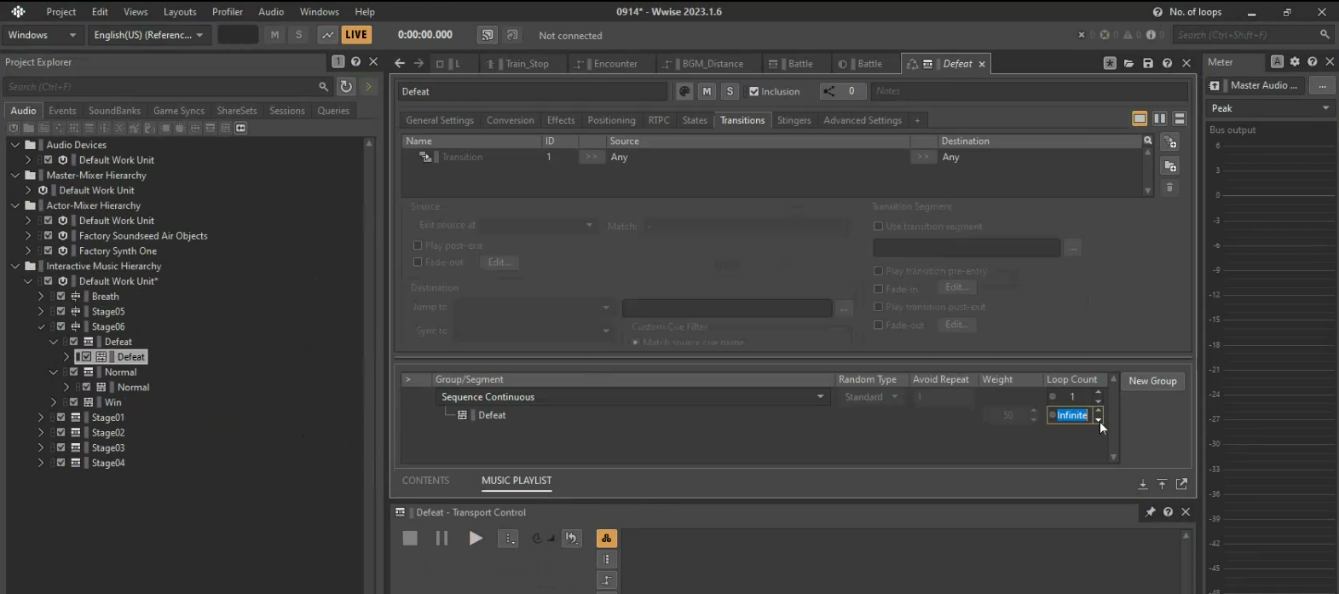The image size is (1339, 594).
Task: Click the color palette icon next to Defeat name
Action: coord(684,91)
